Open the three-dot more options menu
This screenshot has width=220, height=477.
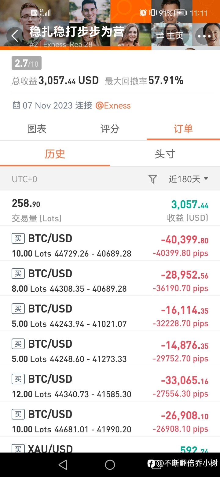coord(204,36)
